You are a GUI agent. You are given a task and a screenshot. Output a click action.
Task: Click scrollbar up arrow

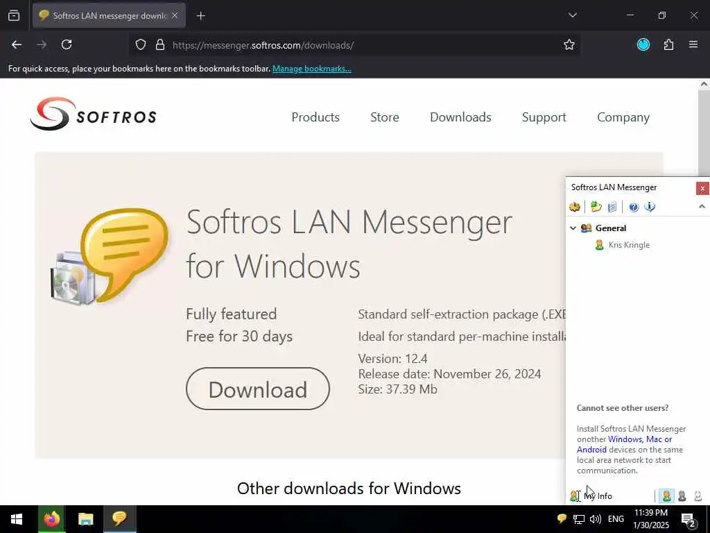(704, 84)
